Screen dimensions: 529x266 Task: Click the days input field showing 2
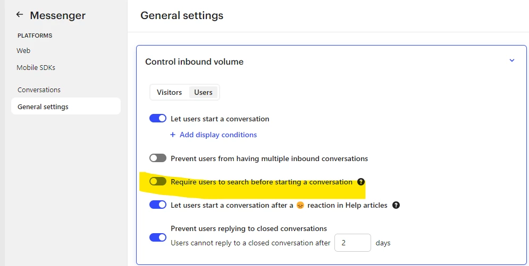click(352, 243)
